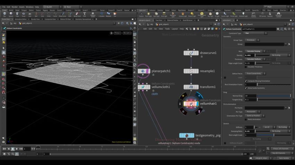Toggle Visualize Thickness checkbox
295x165 pixels.
point(246,67)
